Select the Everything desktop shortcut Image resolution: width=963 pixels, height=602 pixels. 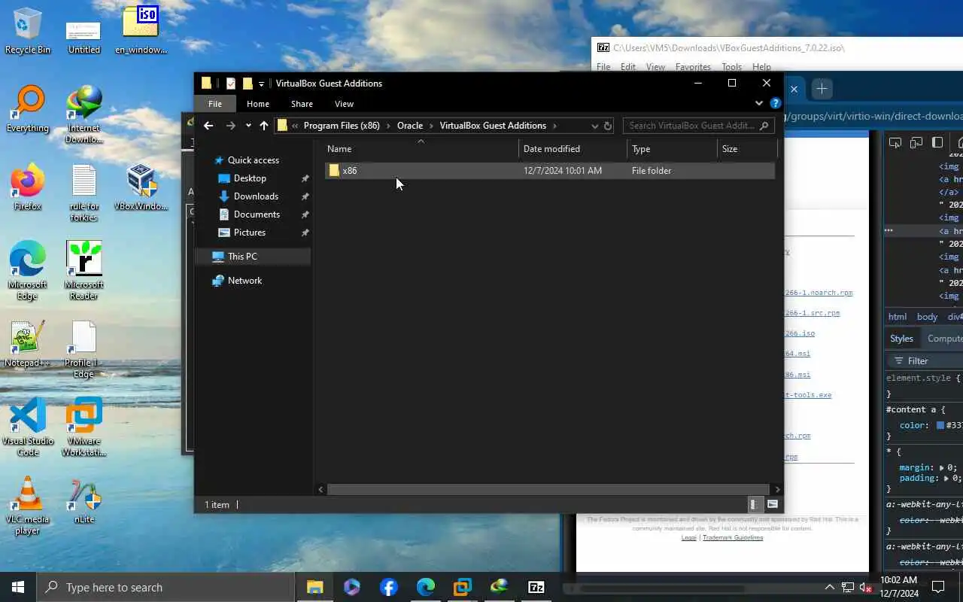click(28, 109)
